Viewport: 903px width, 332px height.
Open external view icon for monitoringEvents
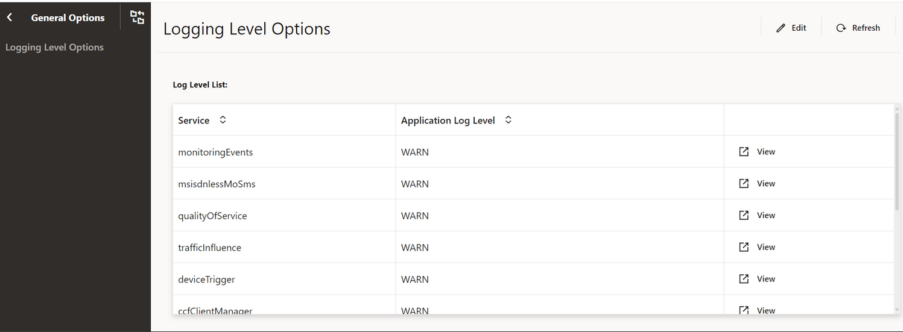pyautogui.click(x=744, y=151)
